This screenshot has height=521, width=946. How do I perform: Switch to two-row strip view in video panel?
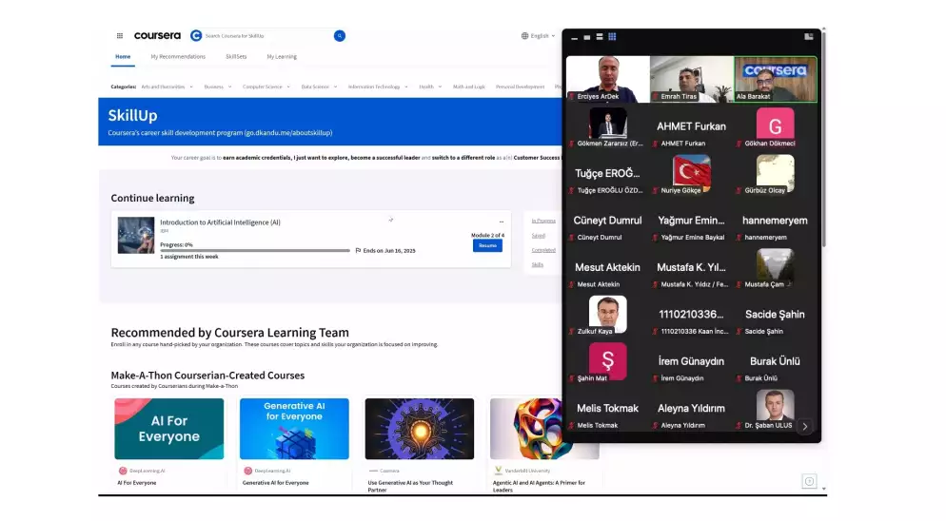click(599, 37)
